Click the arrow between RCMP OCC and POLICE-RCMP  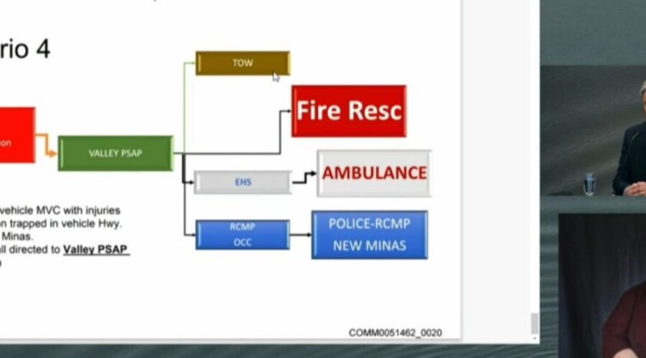pyautogui.click(x=300, y=235)
